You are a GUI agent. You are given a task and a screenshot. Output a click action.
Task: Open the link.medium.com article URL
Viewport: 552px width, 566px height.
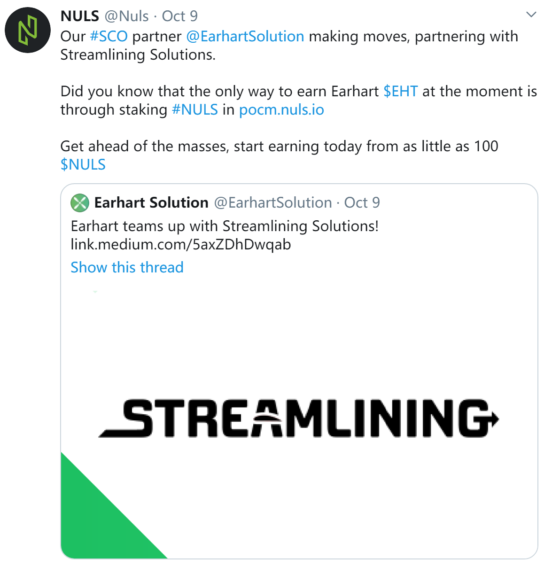pyautogui.click(x=181, y=244)
